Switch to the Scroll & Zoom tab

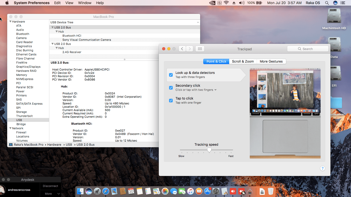(243, 61)
